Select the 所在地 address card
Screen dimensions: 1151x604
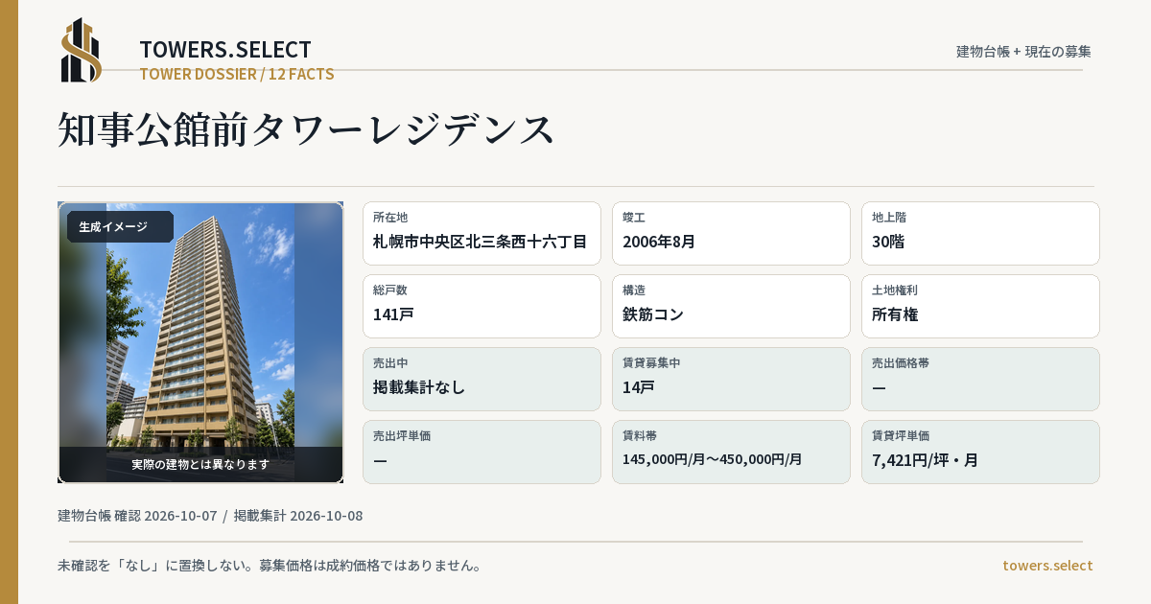pyautogui.click(x=482, y=233)
